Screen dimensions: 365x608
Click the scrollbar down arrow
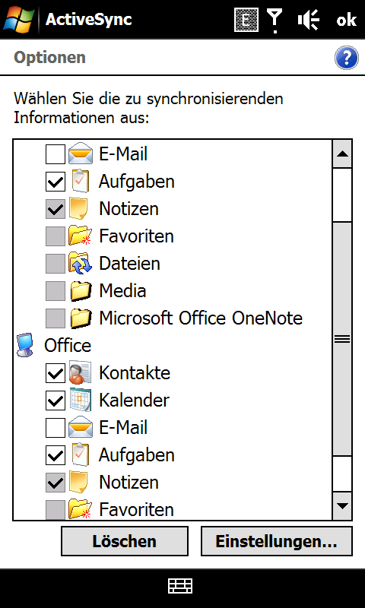(x=342, y=505)
